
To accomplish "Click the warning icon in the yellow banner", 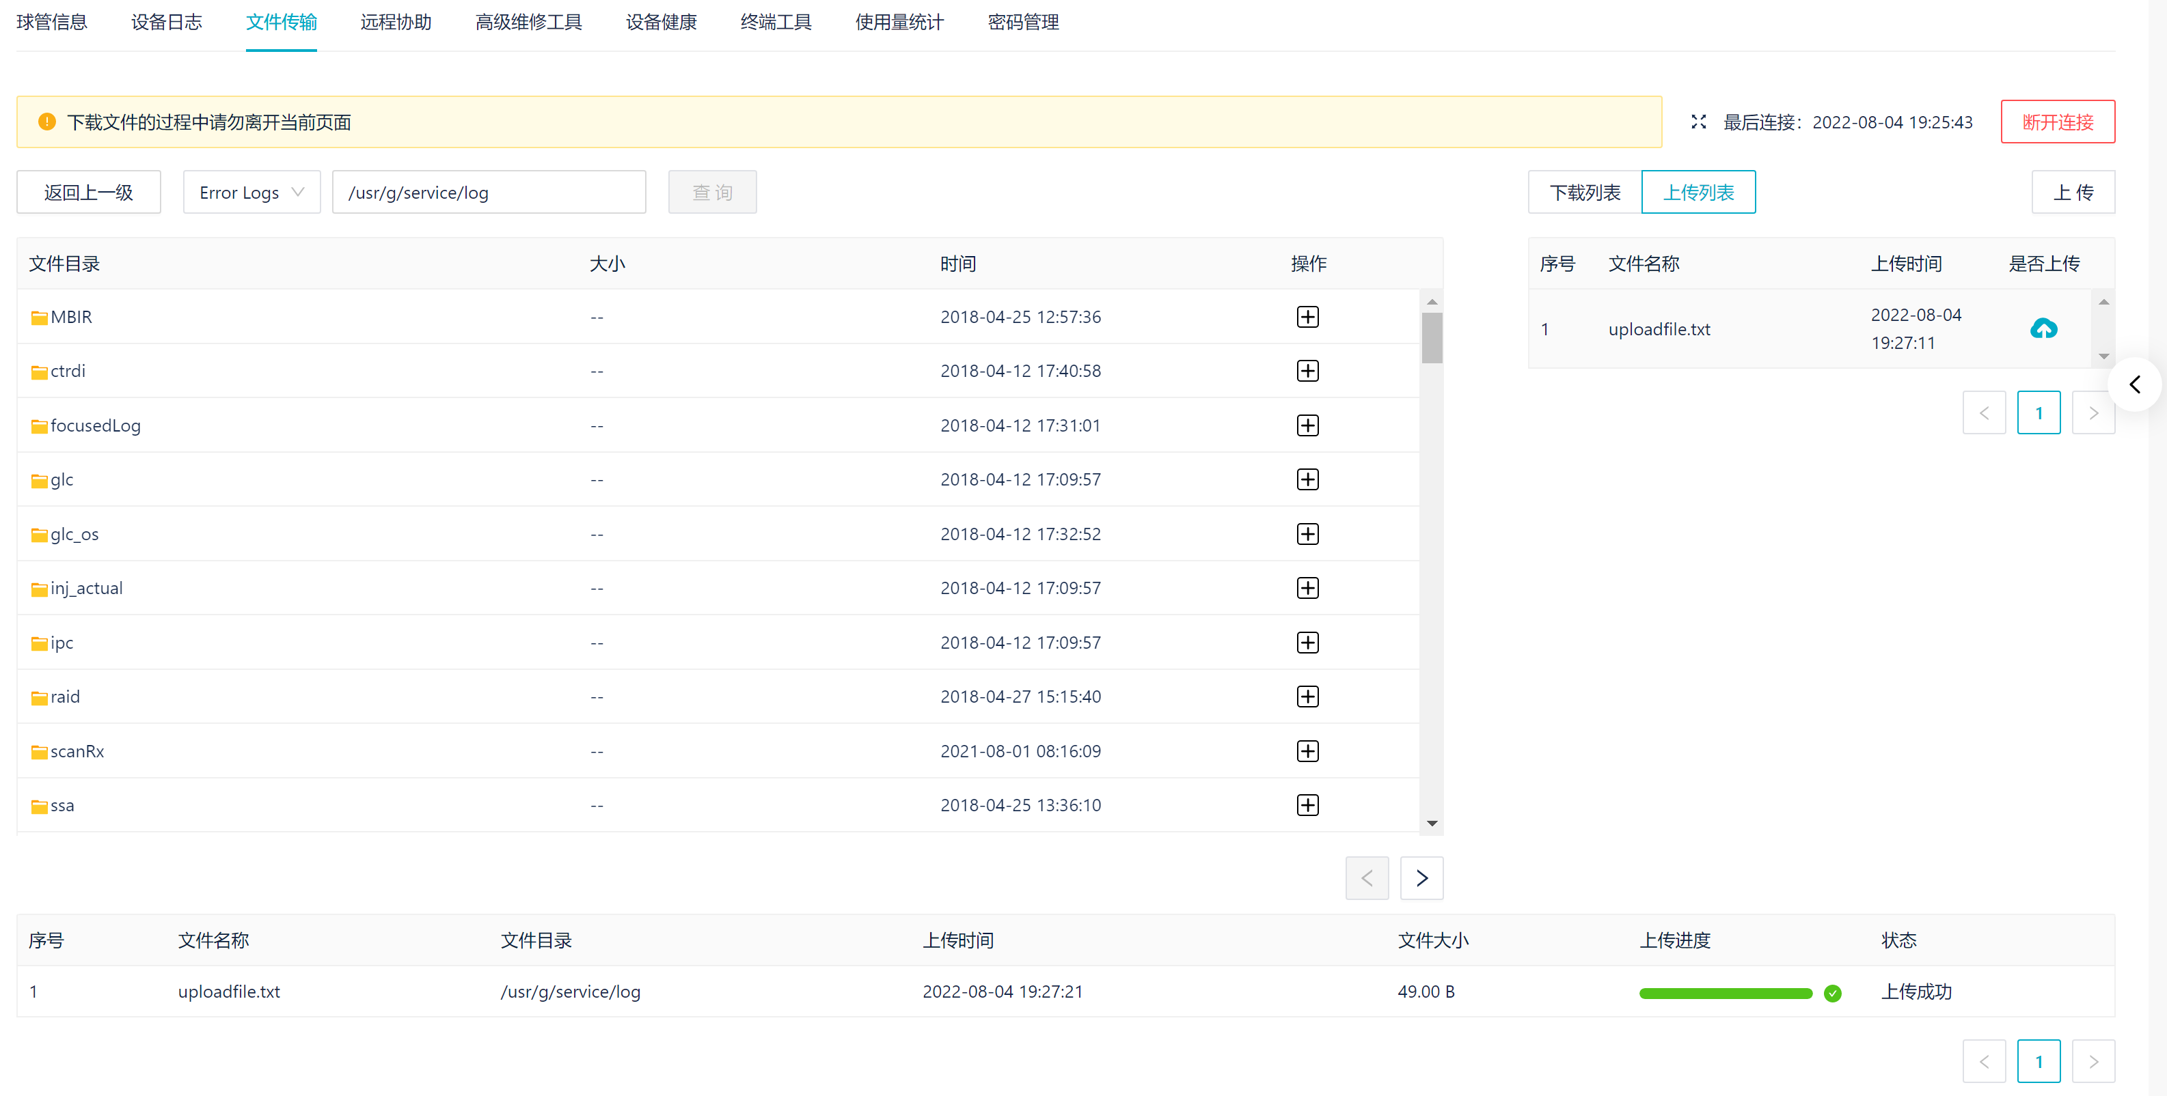I will 47,121.
